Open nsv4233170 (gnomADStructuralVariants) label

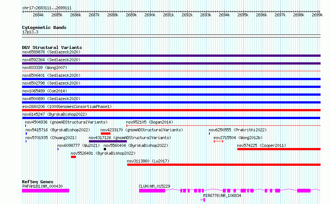click(x=142, y=130)
